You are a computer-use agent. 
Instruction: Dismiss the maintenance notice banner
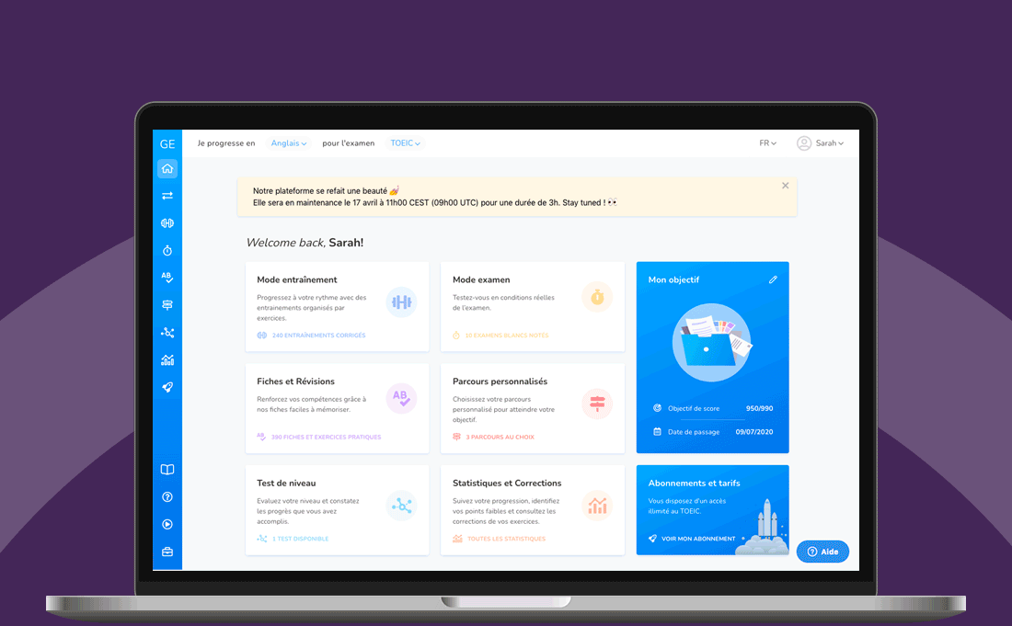785,186
